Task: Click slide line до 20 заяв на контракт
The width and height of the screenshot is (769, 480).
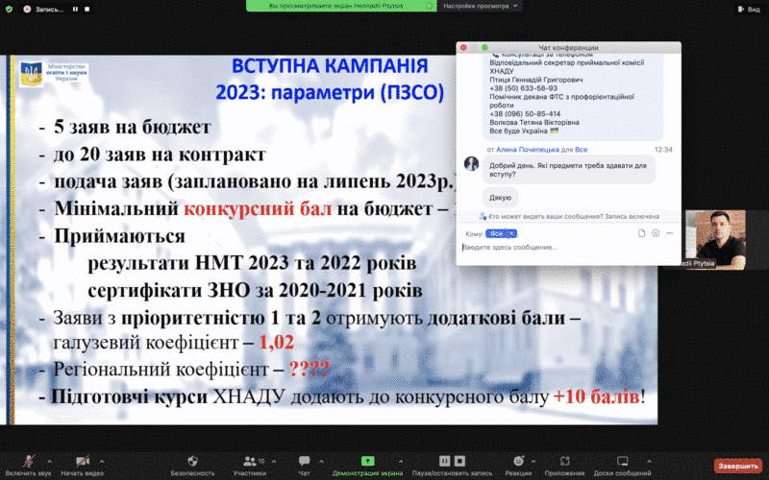Action: click(x=160, y=155)
